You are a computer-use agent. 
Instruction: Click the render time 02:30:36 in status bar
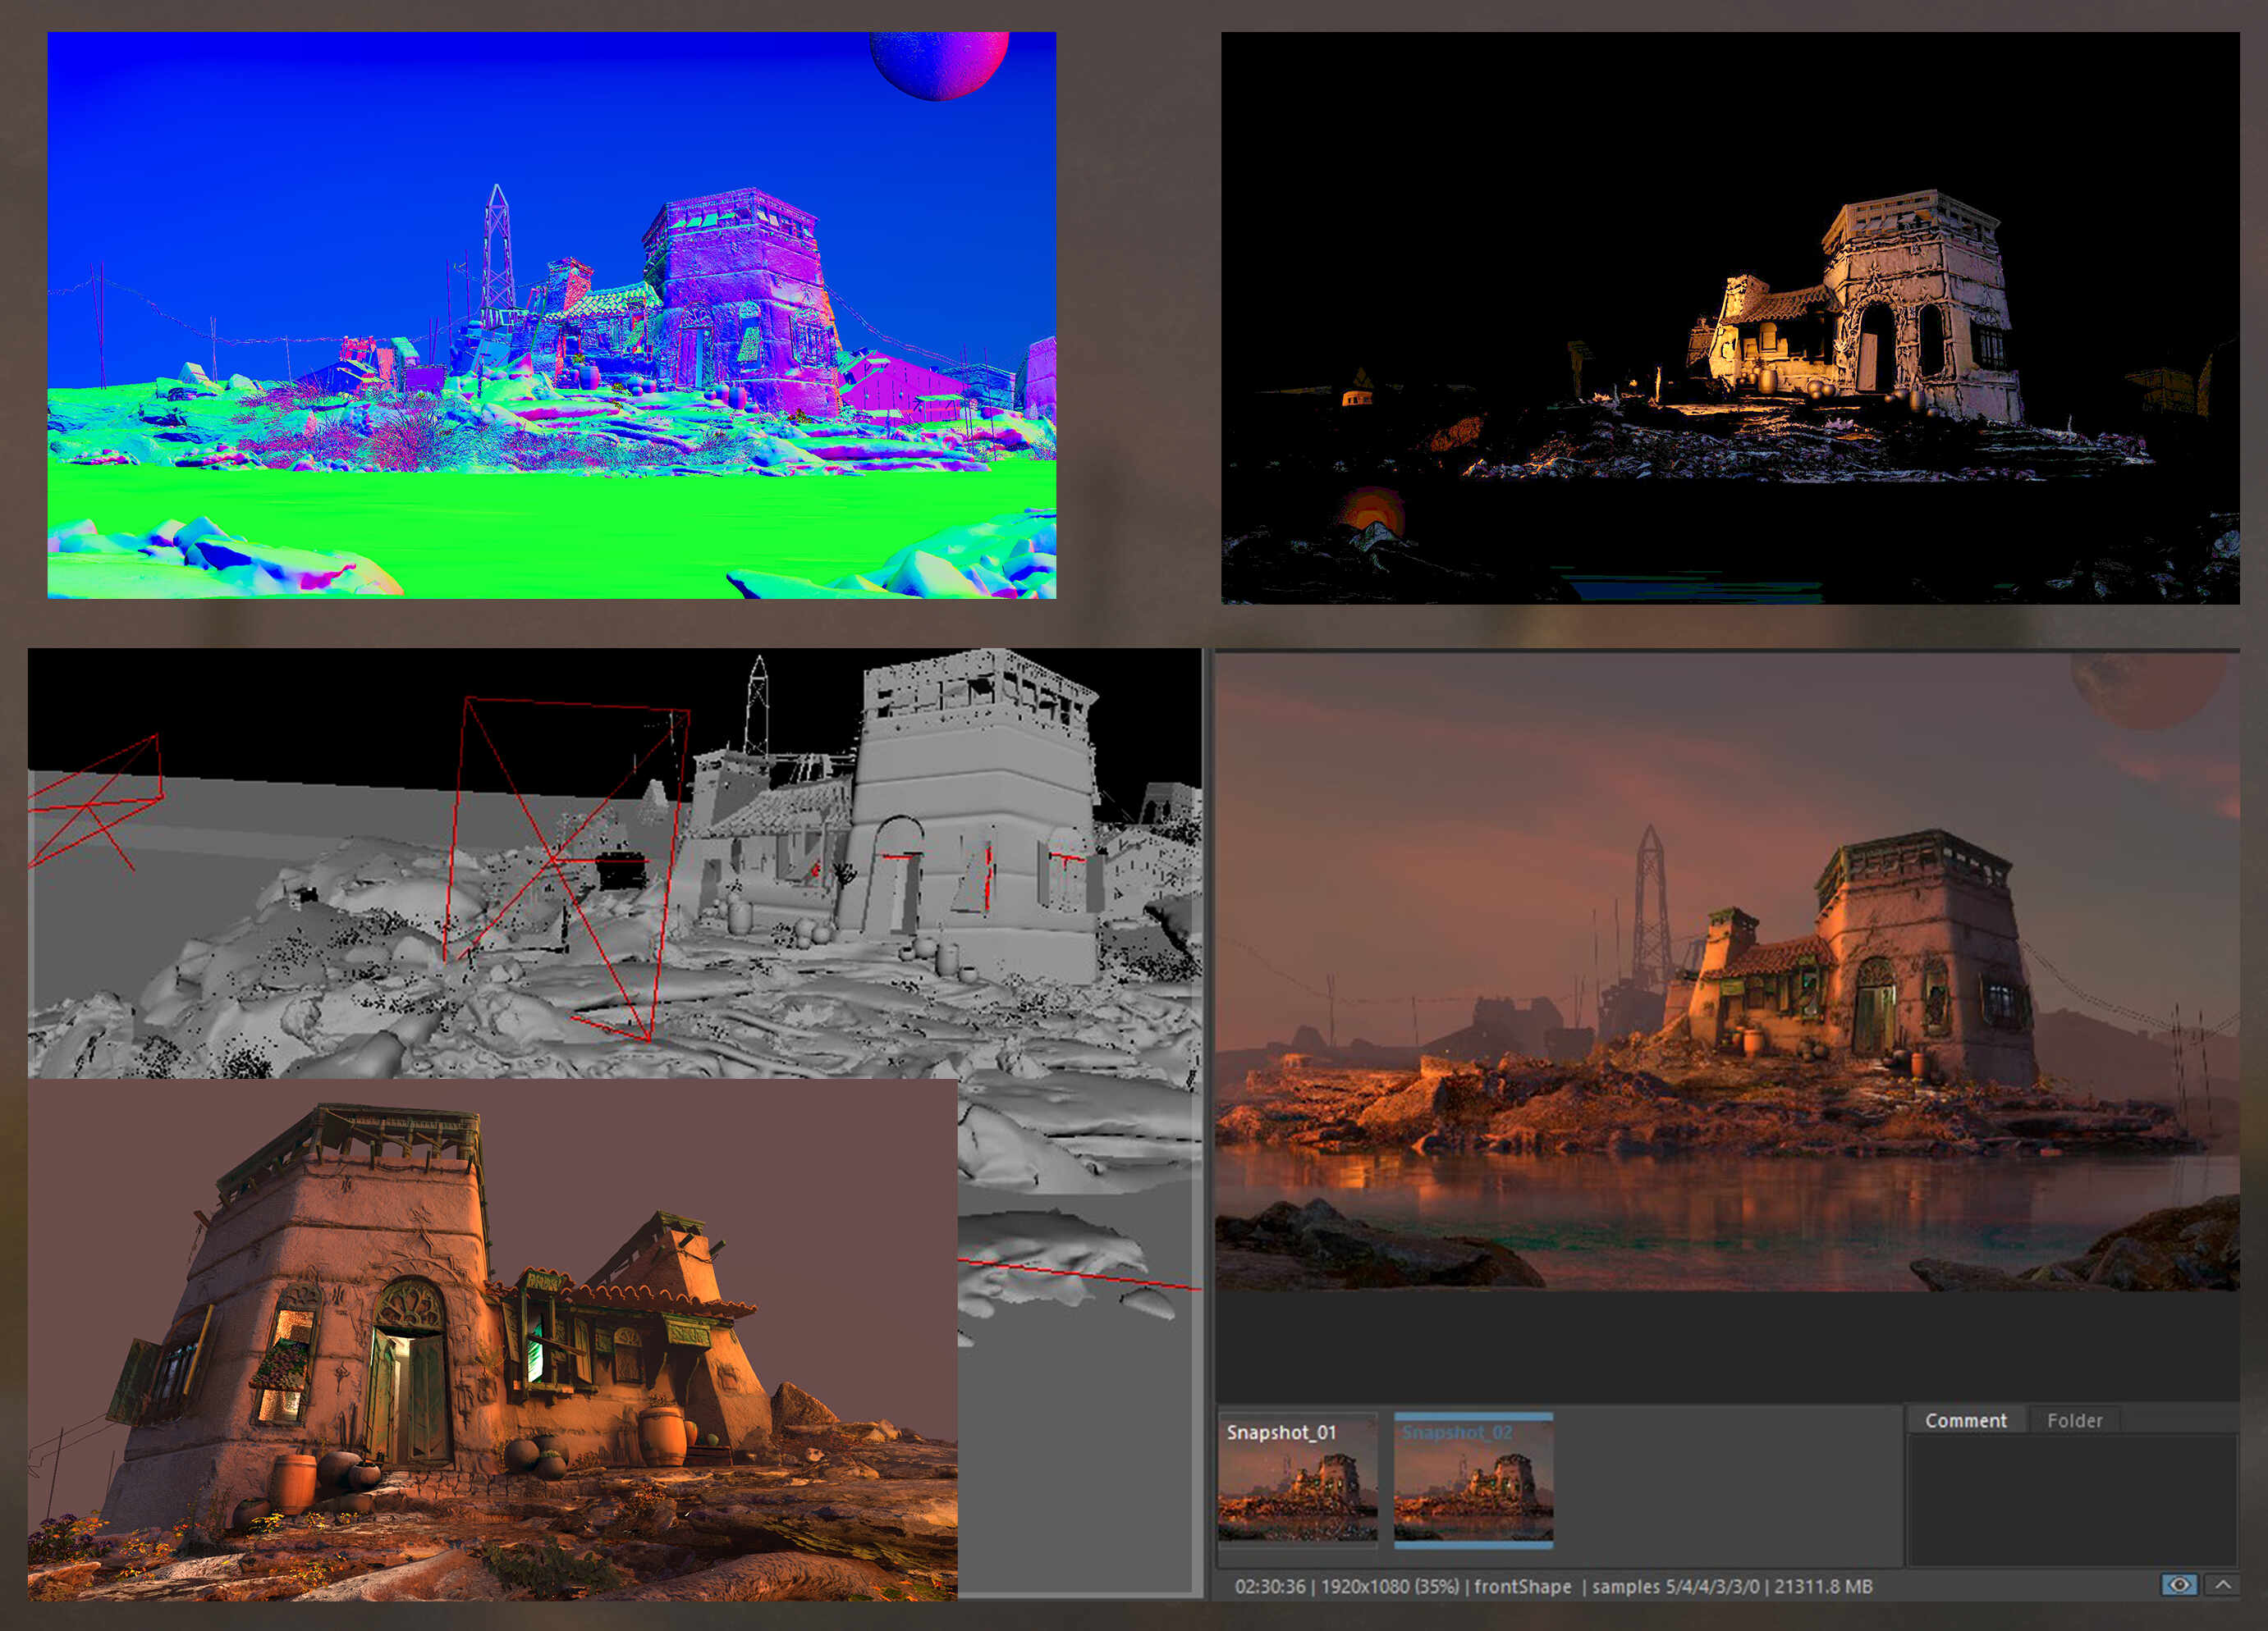point(1269,1586)
